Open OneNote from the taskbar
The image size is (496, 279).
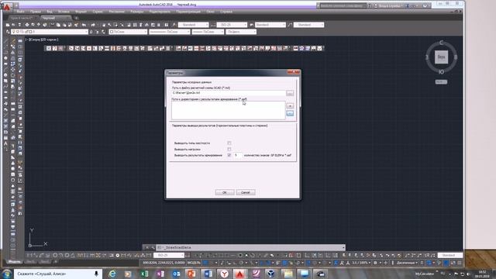click(x=160, y=274)
